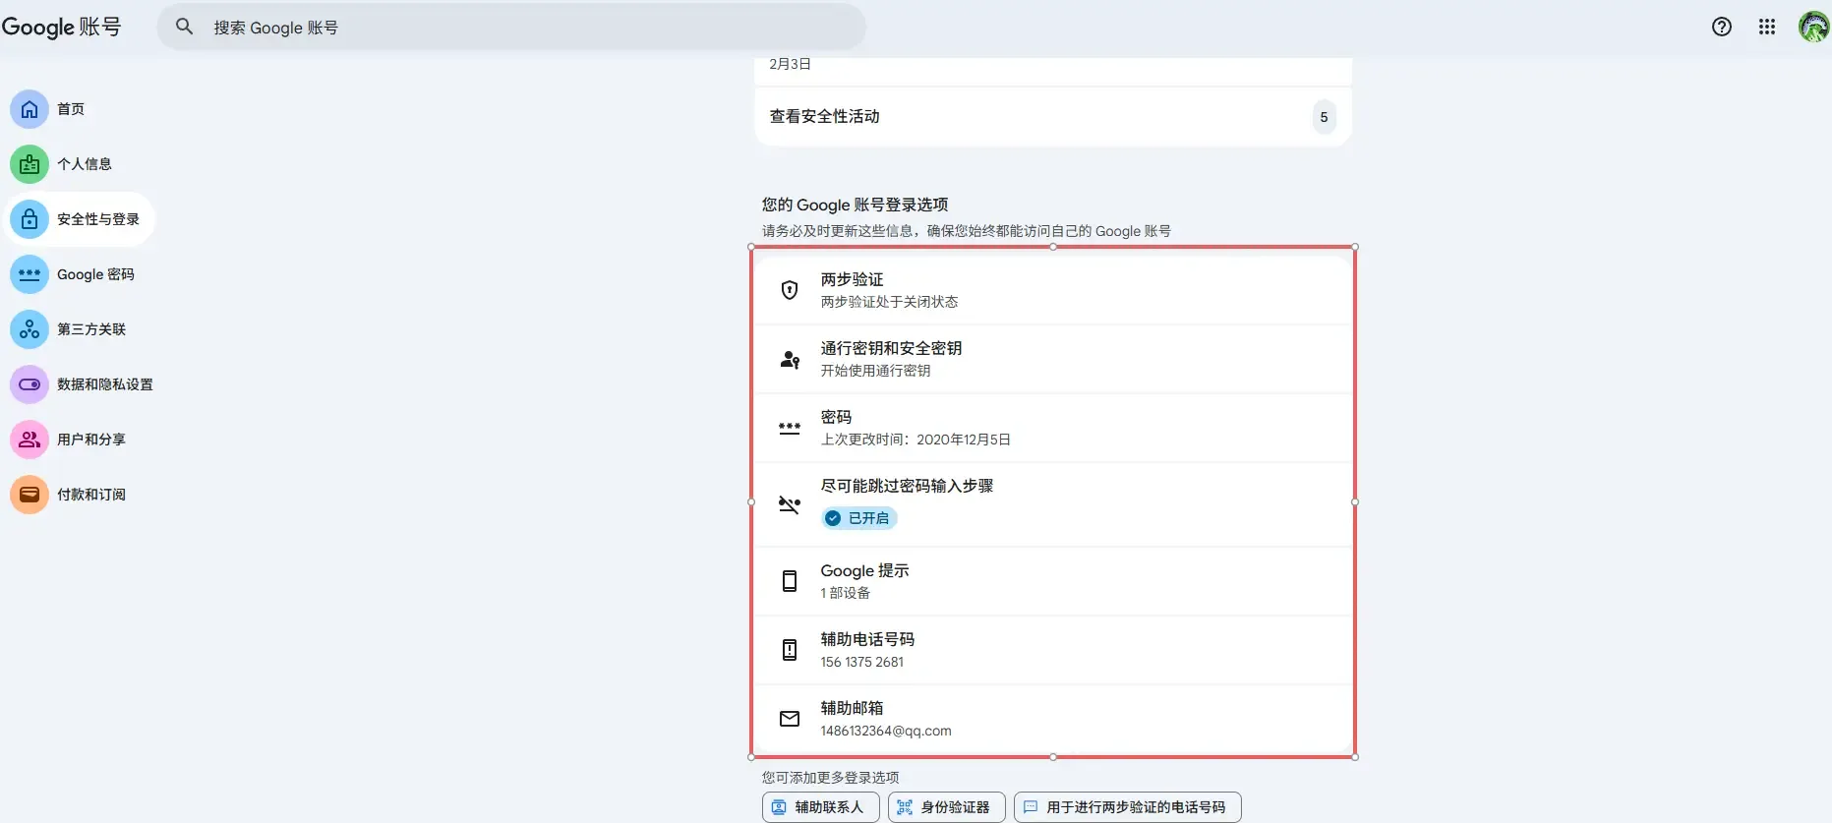The width and height of the screenshot is (1832, 823).
Task: Open the account profile avatar
Action: click(1812, 28)
